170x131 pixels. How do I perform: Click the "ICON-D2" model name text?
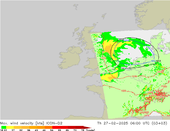[54, 123]
